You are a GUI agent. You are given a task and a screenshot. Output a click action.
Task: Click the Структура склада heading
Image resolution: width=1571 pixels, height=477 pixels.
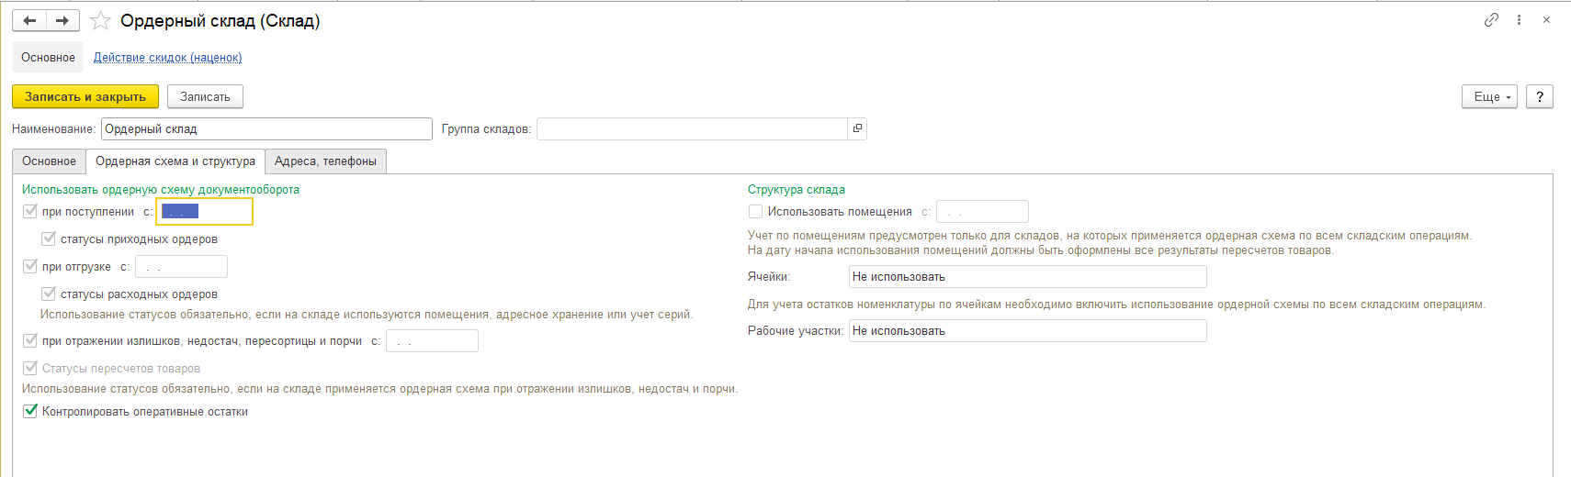tap(797, 190)
